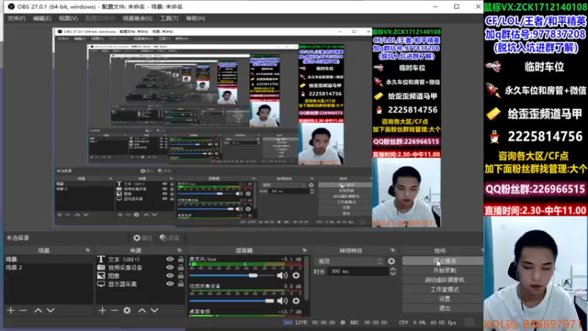The image size is (588, 331).
Task: Click the streaming status icon beside LIVE
Action: pos(287,322)
